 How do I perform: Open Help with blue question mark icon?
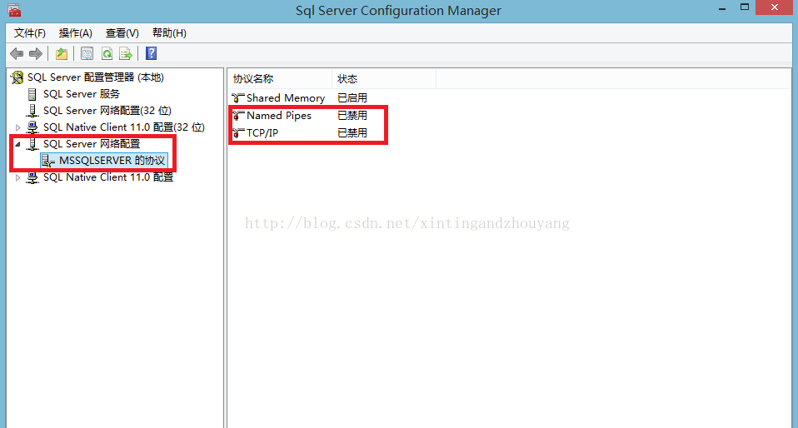click(x=151, y=53)
